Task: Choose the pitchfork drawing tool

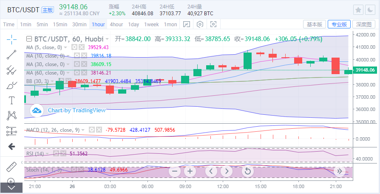Action: pos(11,70)
